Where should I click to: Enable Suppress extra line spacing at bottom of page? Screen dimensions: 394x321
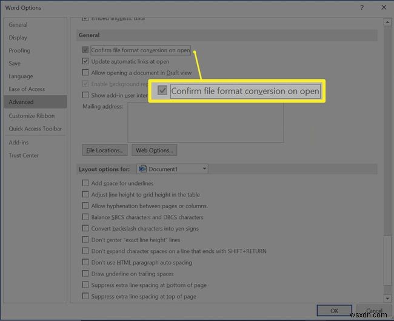[x=85, y=285]
